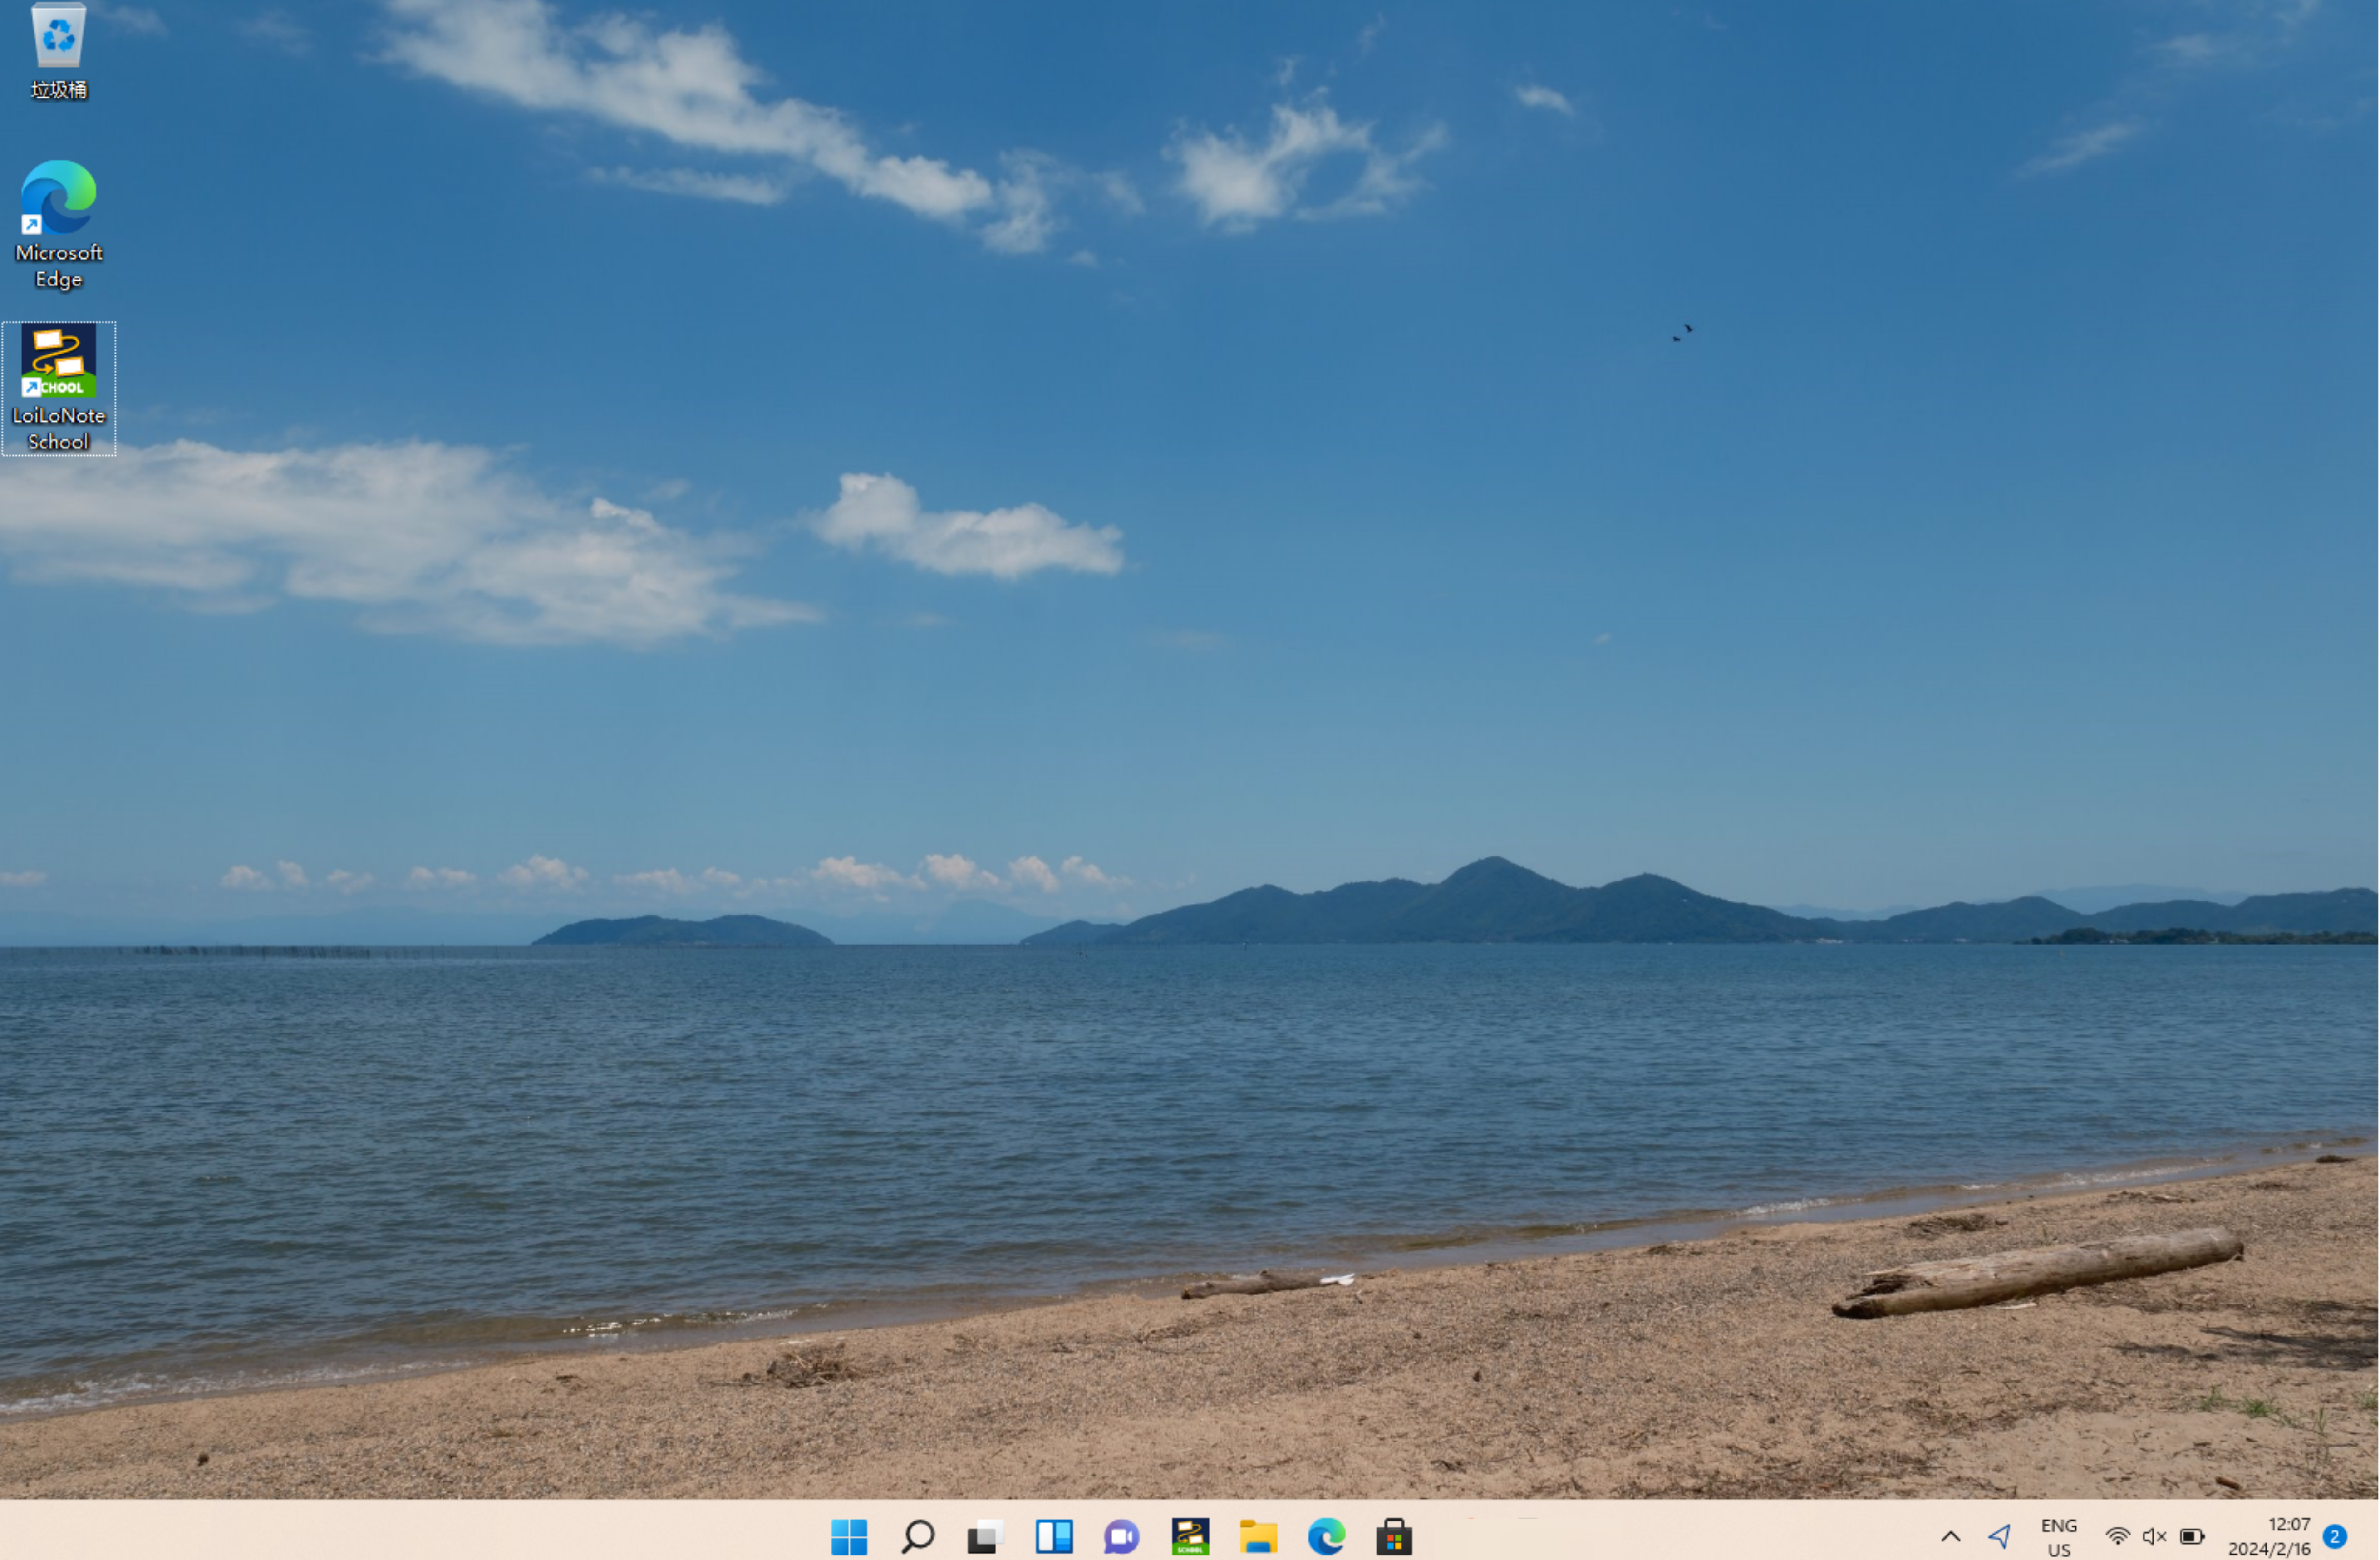Click the muted speaker volume icon
This screenshot has width=2380, height=1560.
point(2154,1536)
